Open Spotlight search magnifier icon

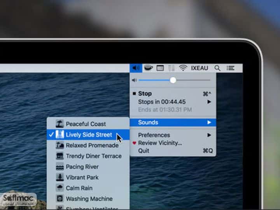217,68
